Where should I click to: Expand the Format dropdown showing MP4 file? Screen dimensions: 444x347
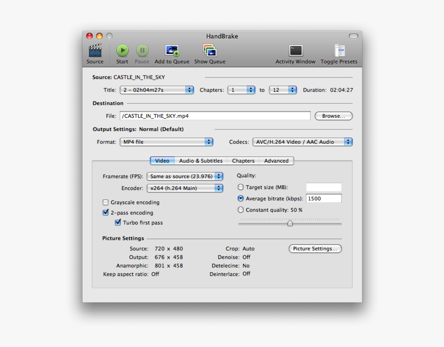(x=166, y=142)
